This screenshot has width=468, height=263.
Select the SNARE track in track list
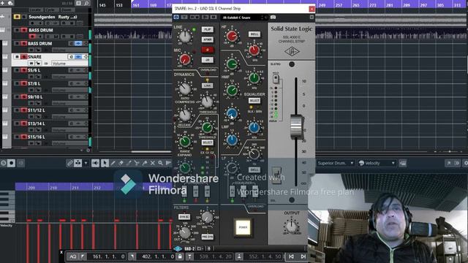[x=50, y=60]
